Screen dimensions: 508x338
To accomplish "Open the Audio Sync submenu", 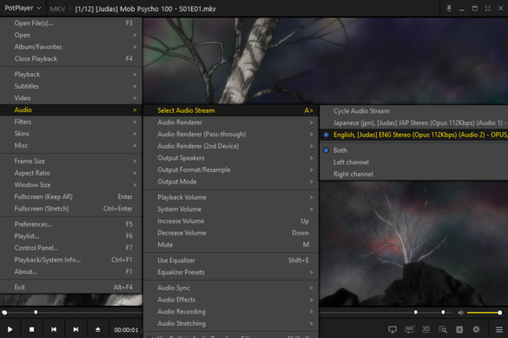I will 231,288.
